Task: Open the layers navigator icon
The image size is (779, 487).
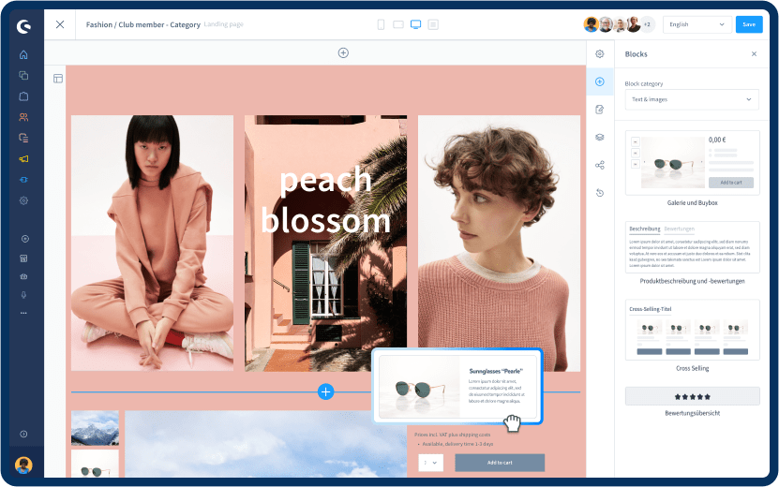Action: tap(600, 137)
